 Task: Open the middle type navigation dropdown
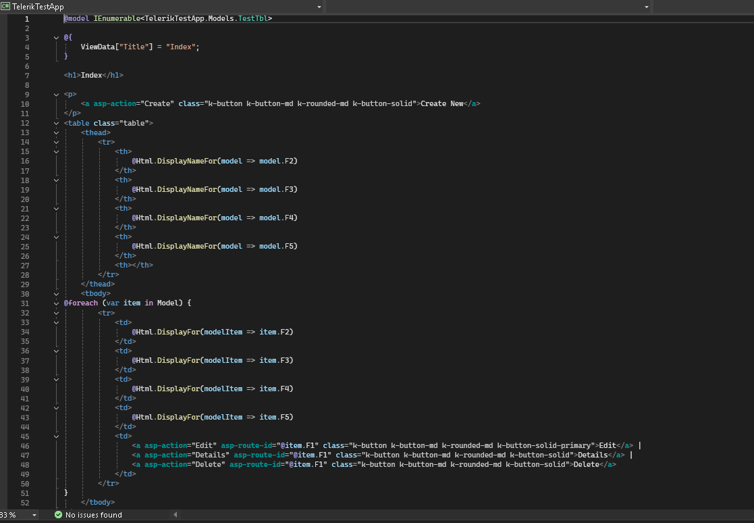coord(646,7)
